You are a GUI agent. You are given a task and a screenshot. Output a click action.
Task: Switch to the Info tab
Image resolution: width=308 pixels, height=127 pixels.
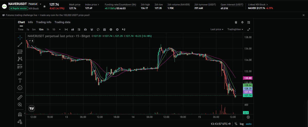click(30, 22)
